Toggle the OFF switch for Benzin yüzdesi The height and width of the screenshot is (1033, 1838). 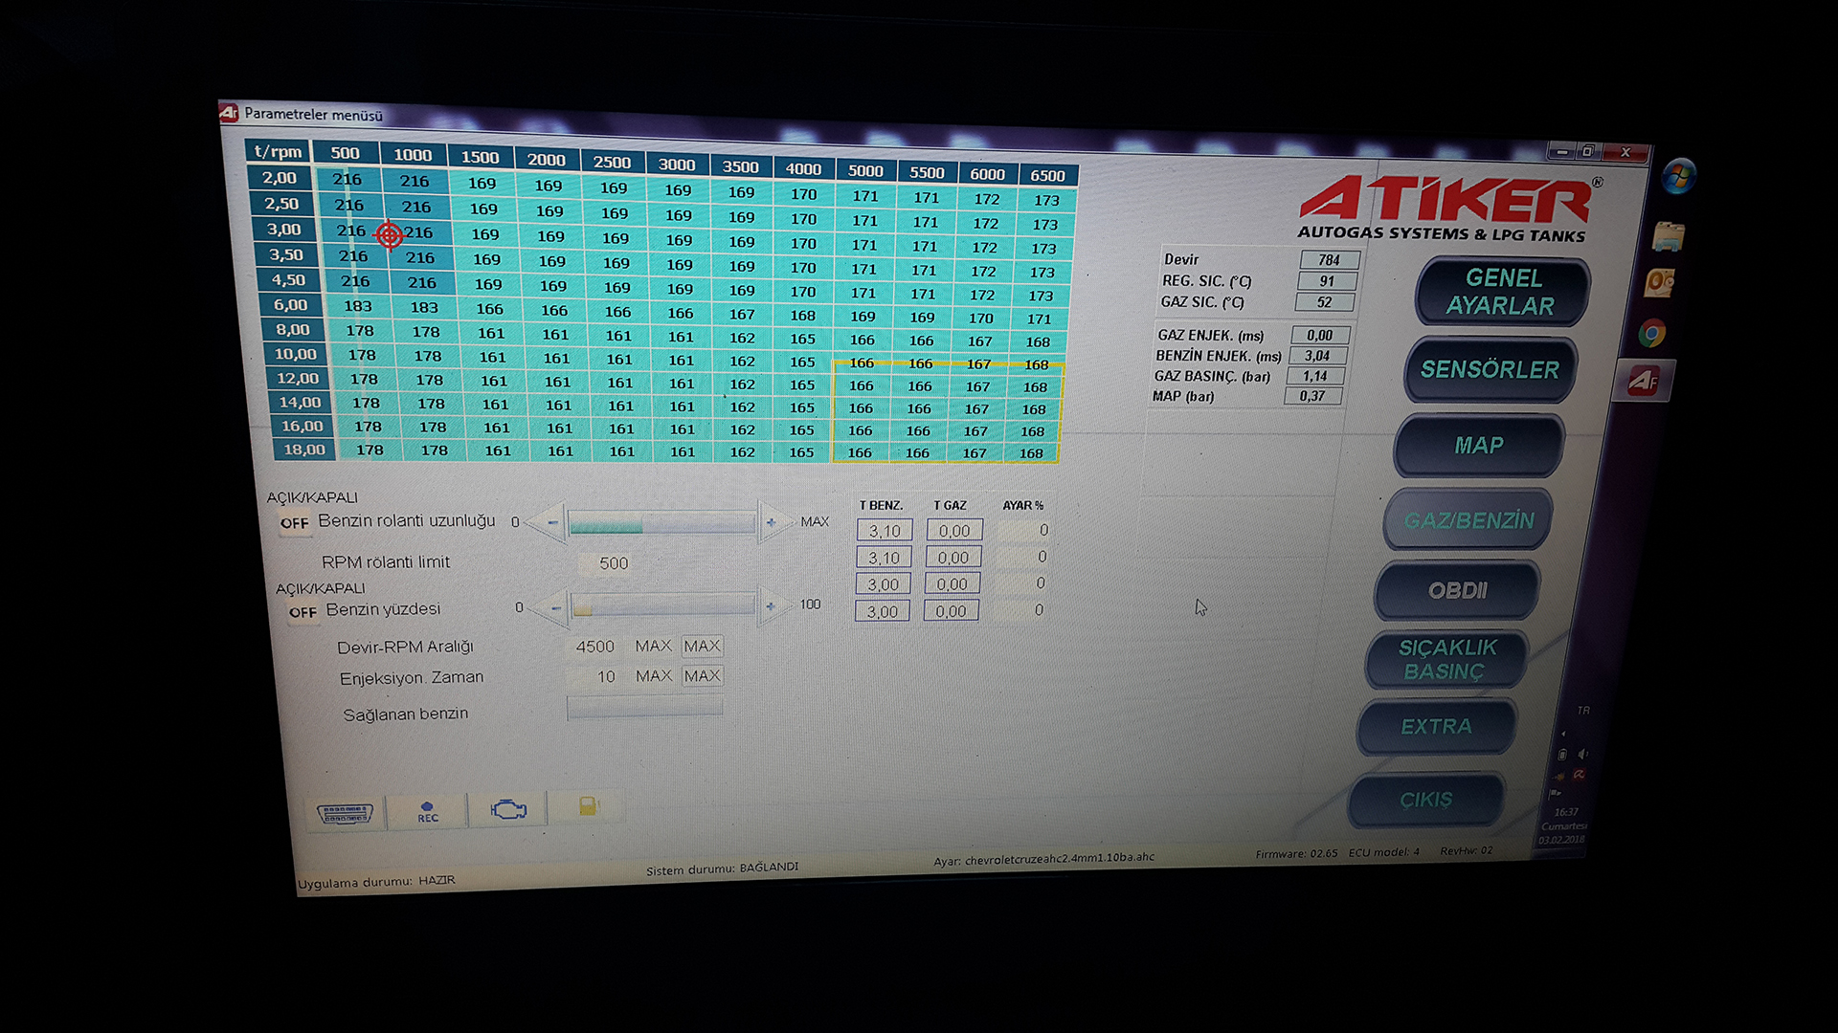click(x=303, y=613)
